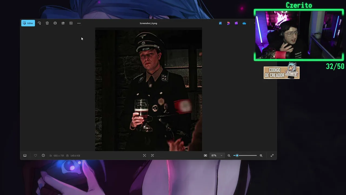The height and width of the screenshot is (195, 346).
Task: Open the blue Designer icon in top bar
Action: pos(220,23)
